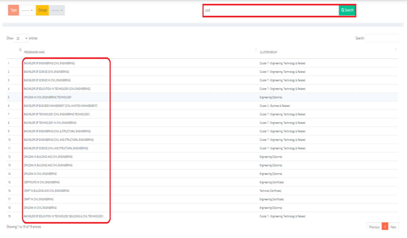This screenshot has height=238, width=407.
Task: Click the Programme Name column header text
Action: tap(34, 52)
